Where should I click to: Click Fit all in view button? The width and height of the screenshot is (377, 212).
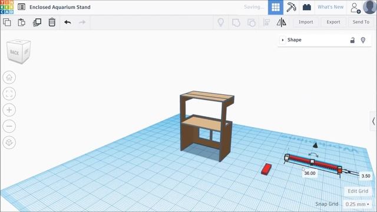pyautogui.click(x=9, y=94)
